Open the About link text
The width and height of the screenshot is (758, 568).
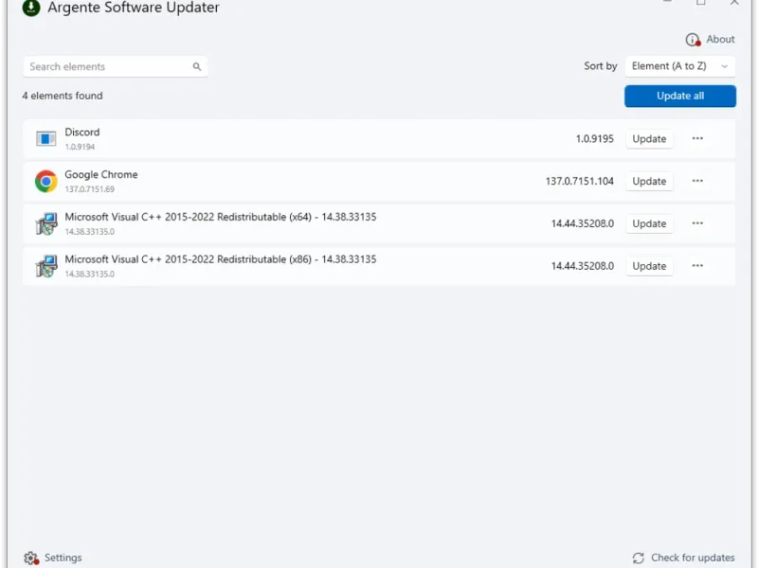point(720,39)
